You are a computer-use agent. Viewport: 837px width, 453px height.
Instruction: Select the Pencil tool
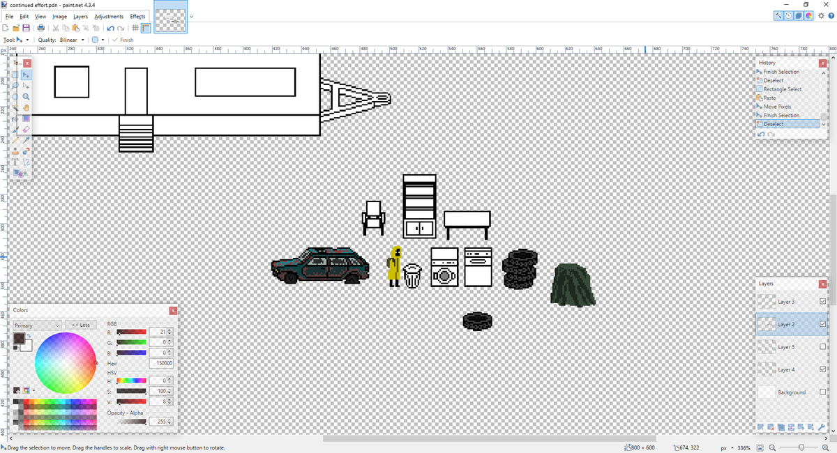[15, 140]
